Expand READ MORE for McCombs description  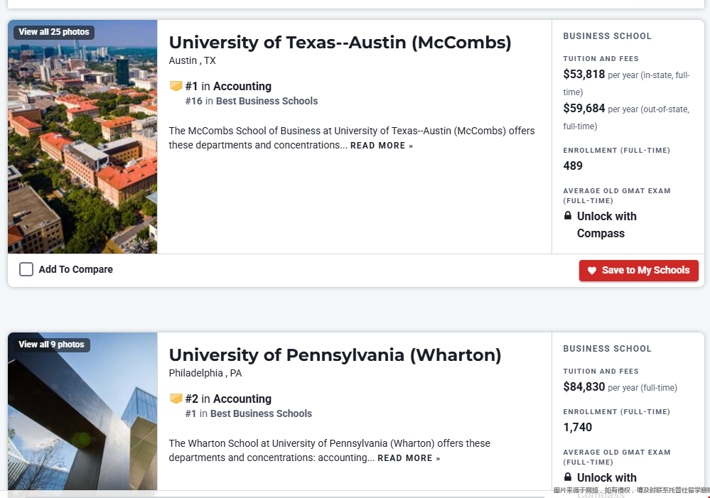[381, 146]
